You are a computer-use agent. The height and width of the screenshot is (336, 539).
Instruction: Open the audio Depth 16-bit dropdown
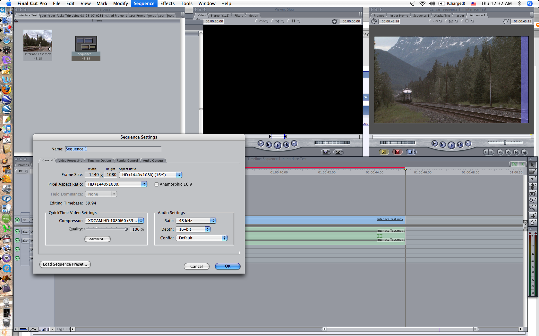(193, 229)
